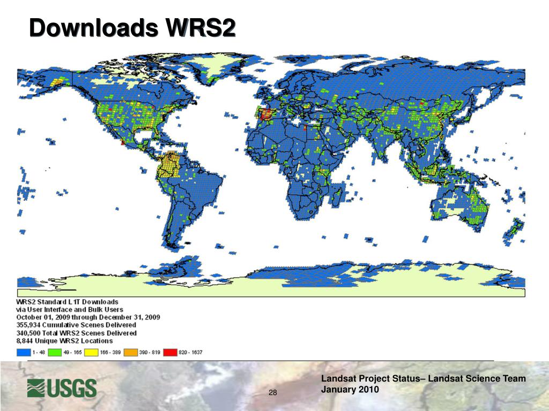Click the red hotspot over Spain on map
This screenshot has width=549, height=411.
point(267,115)
